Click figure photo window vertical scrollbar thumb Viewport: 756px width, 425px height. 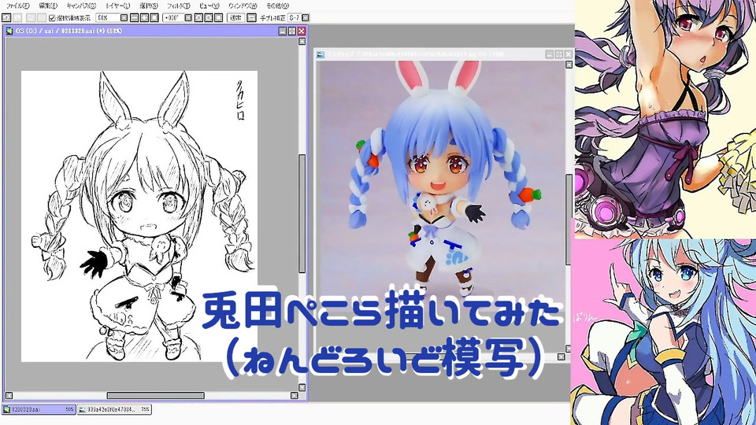(569, 220)
